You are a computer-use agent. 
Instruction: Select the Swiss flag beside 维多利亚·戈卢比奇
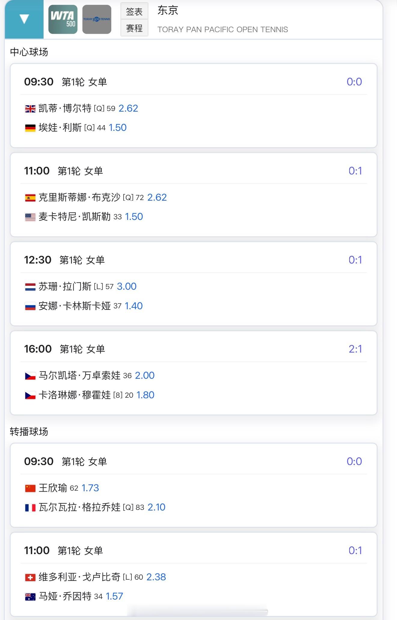coord(30,577)
